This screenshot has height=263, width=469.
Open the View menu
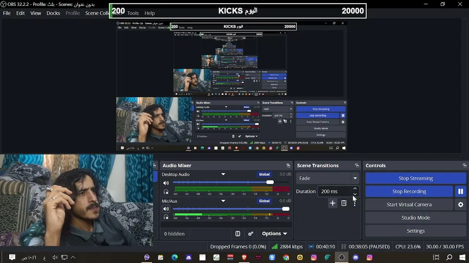coord(36,13)
